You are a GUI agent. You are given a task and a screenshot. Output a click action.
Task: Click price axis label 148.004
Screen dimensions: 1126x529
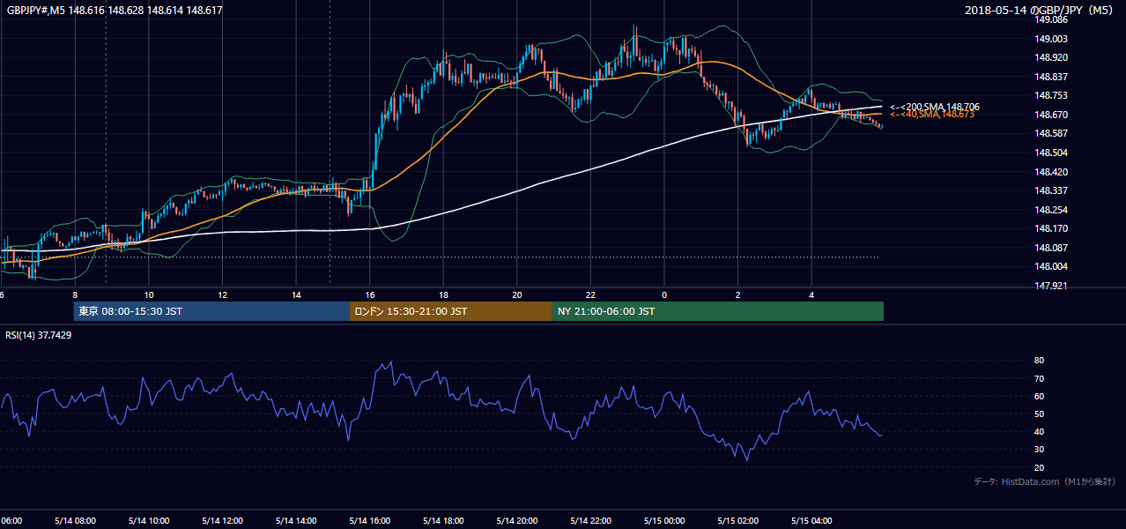pyautogui.click(x=1050, y=266)
